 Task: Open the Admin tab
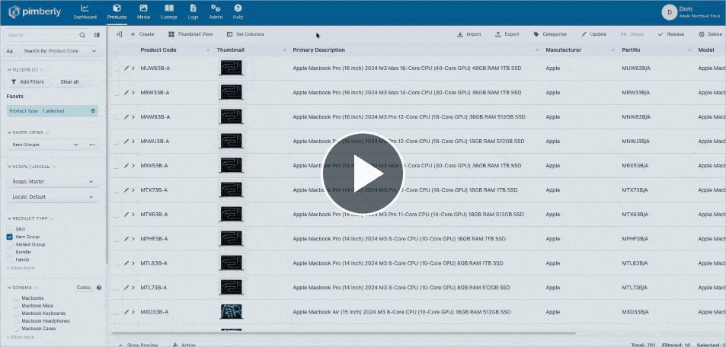(x=216, y=12)
